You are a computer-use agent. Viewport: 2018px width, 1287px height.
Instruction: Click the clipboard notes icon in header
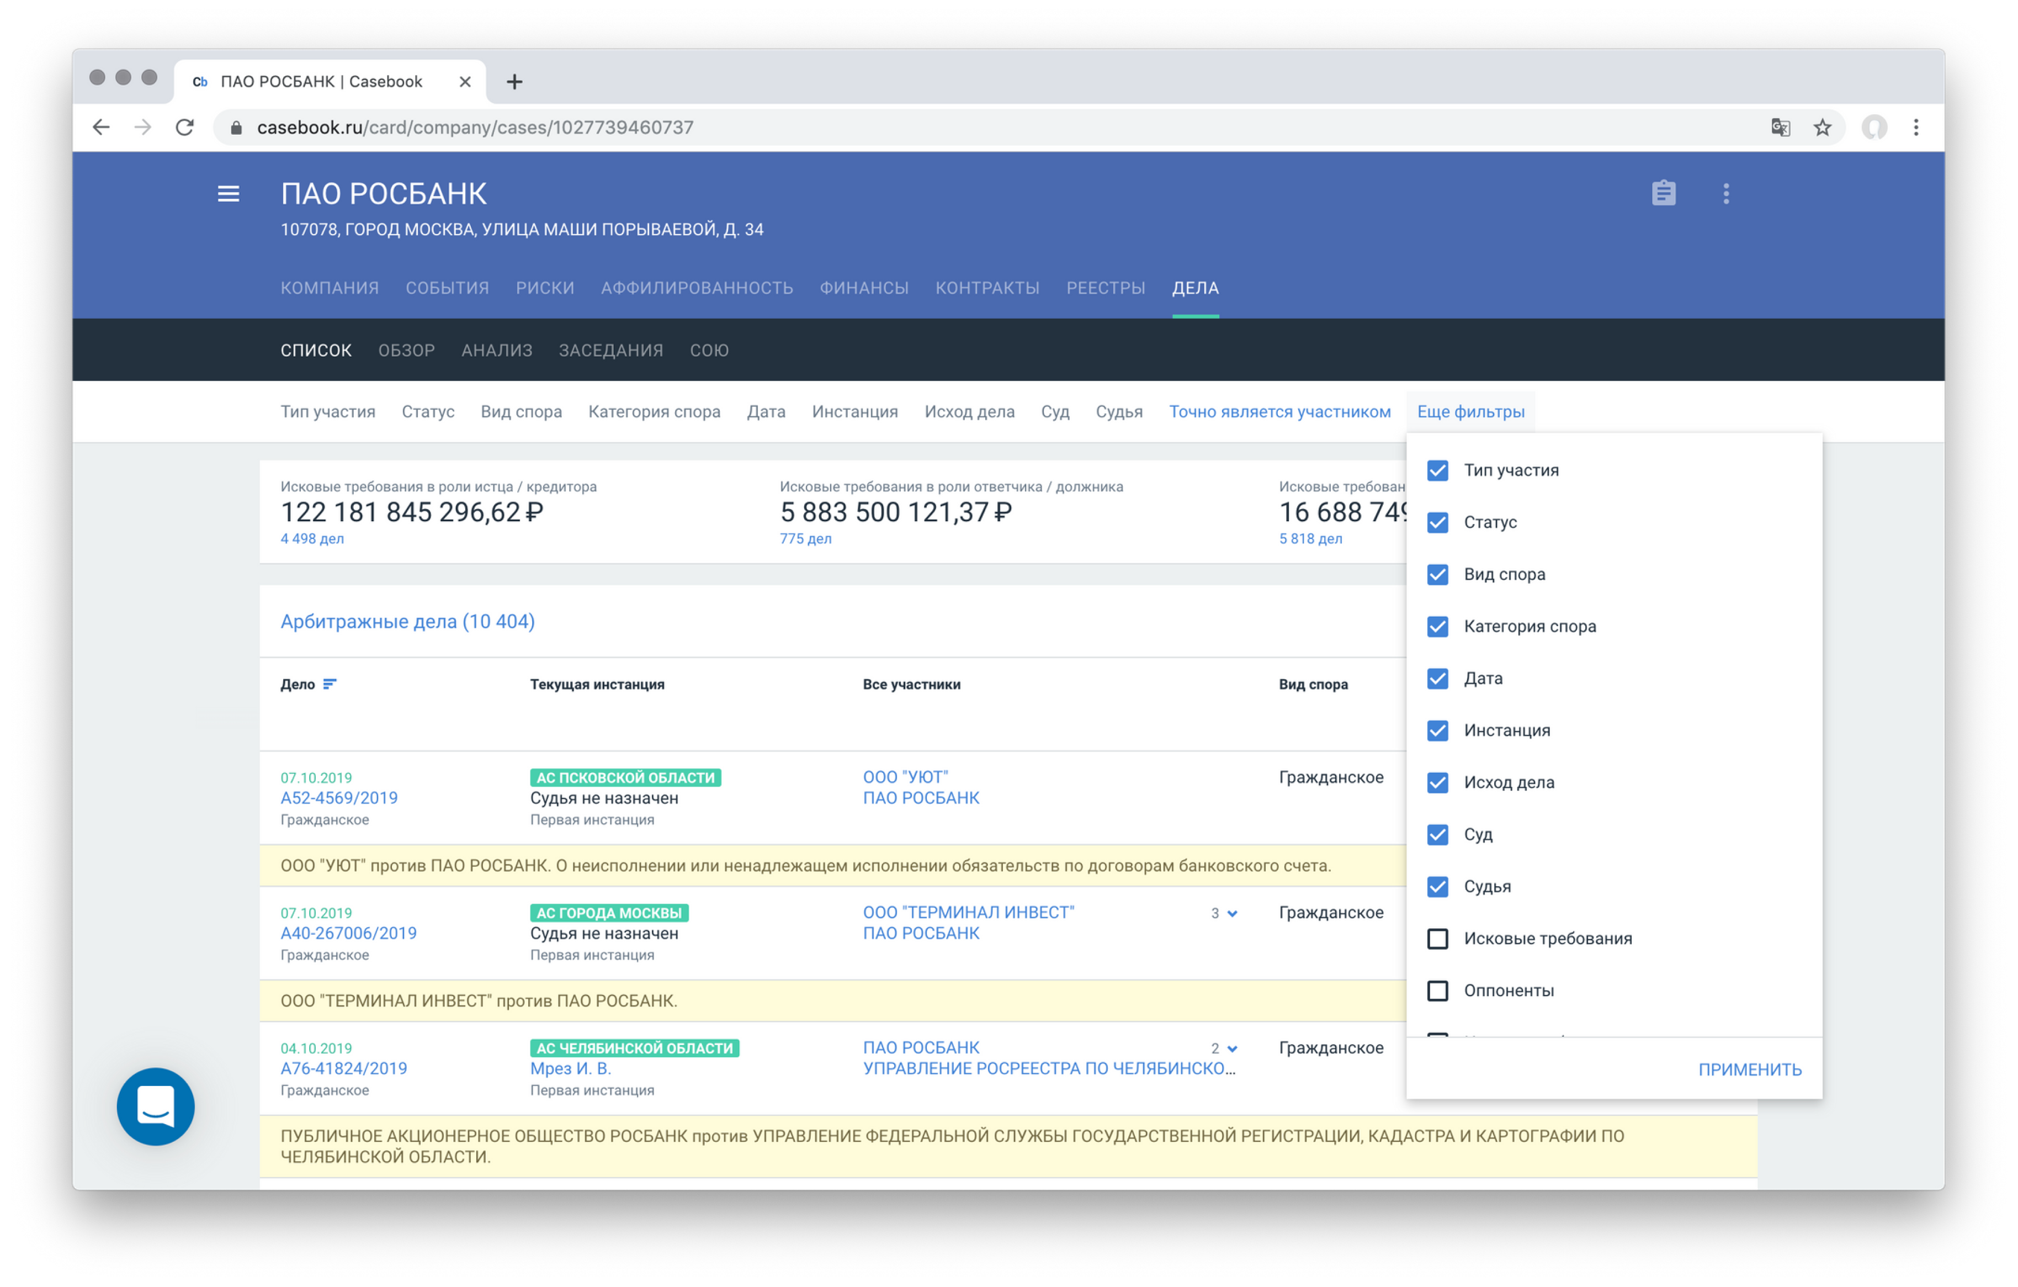[1663, 194]
